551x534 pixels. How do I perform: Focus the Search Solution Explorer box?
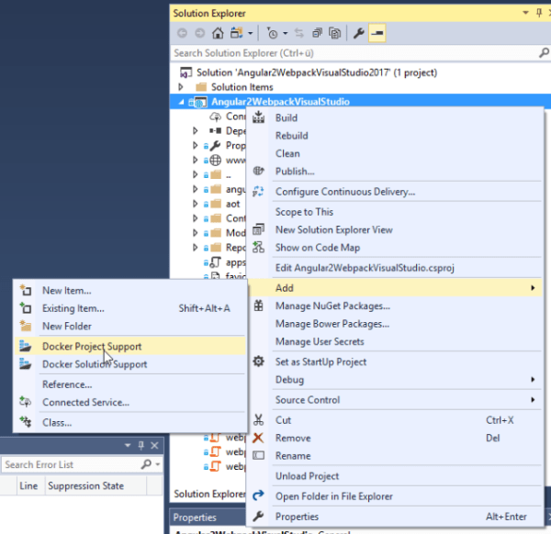(x=354, y=53)
